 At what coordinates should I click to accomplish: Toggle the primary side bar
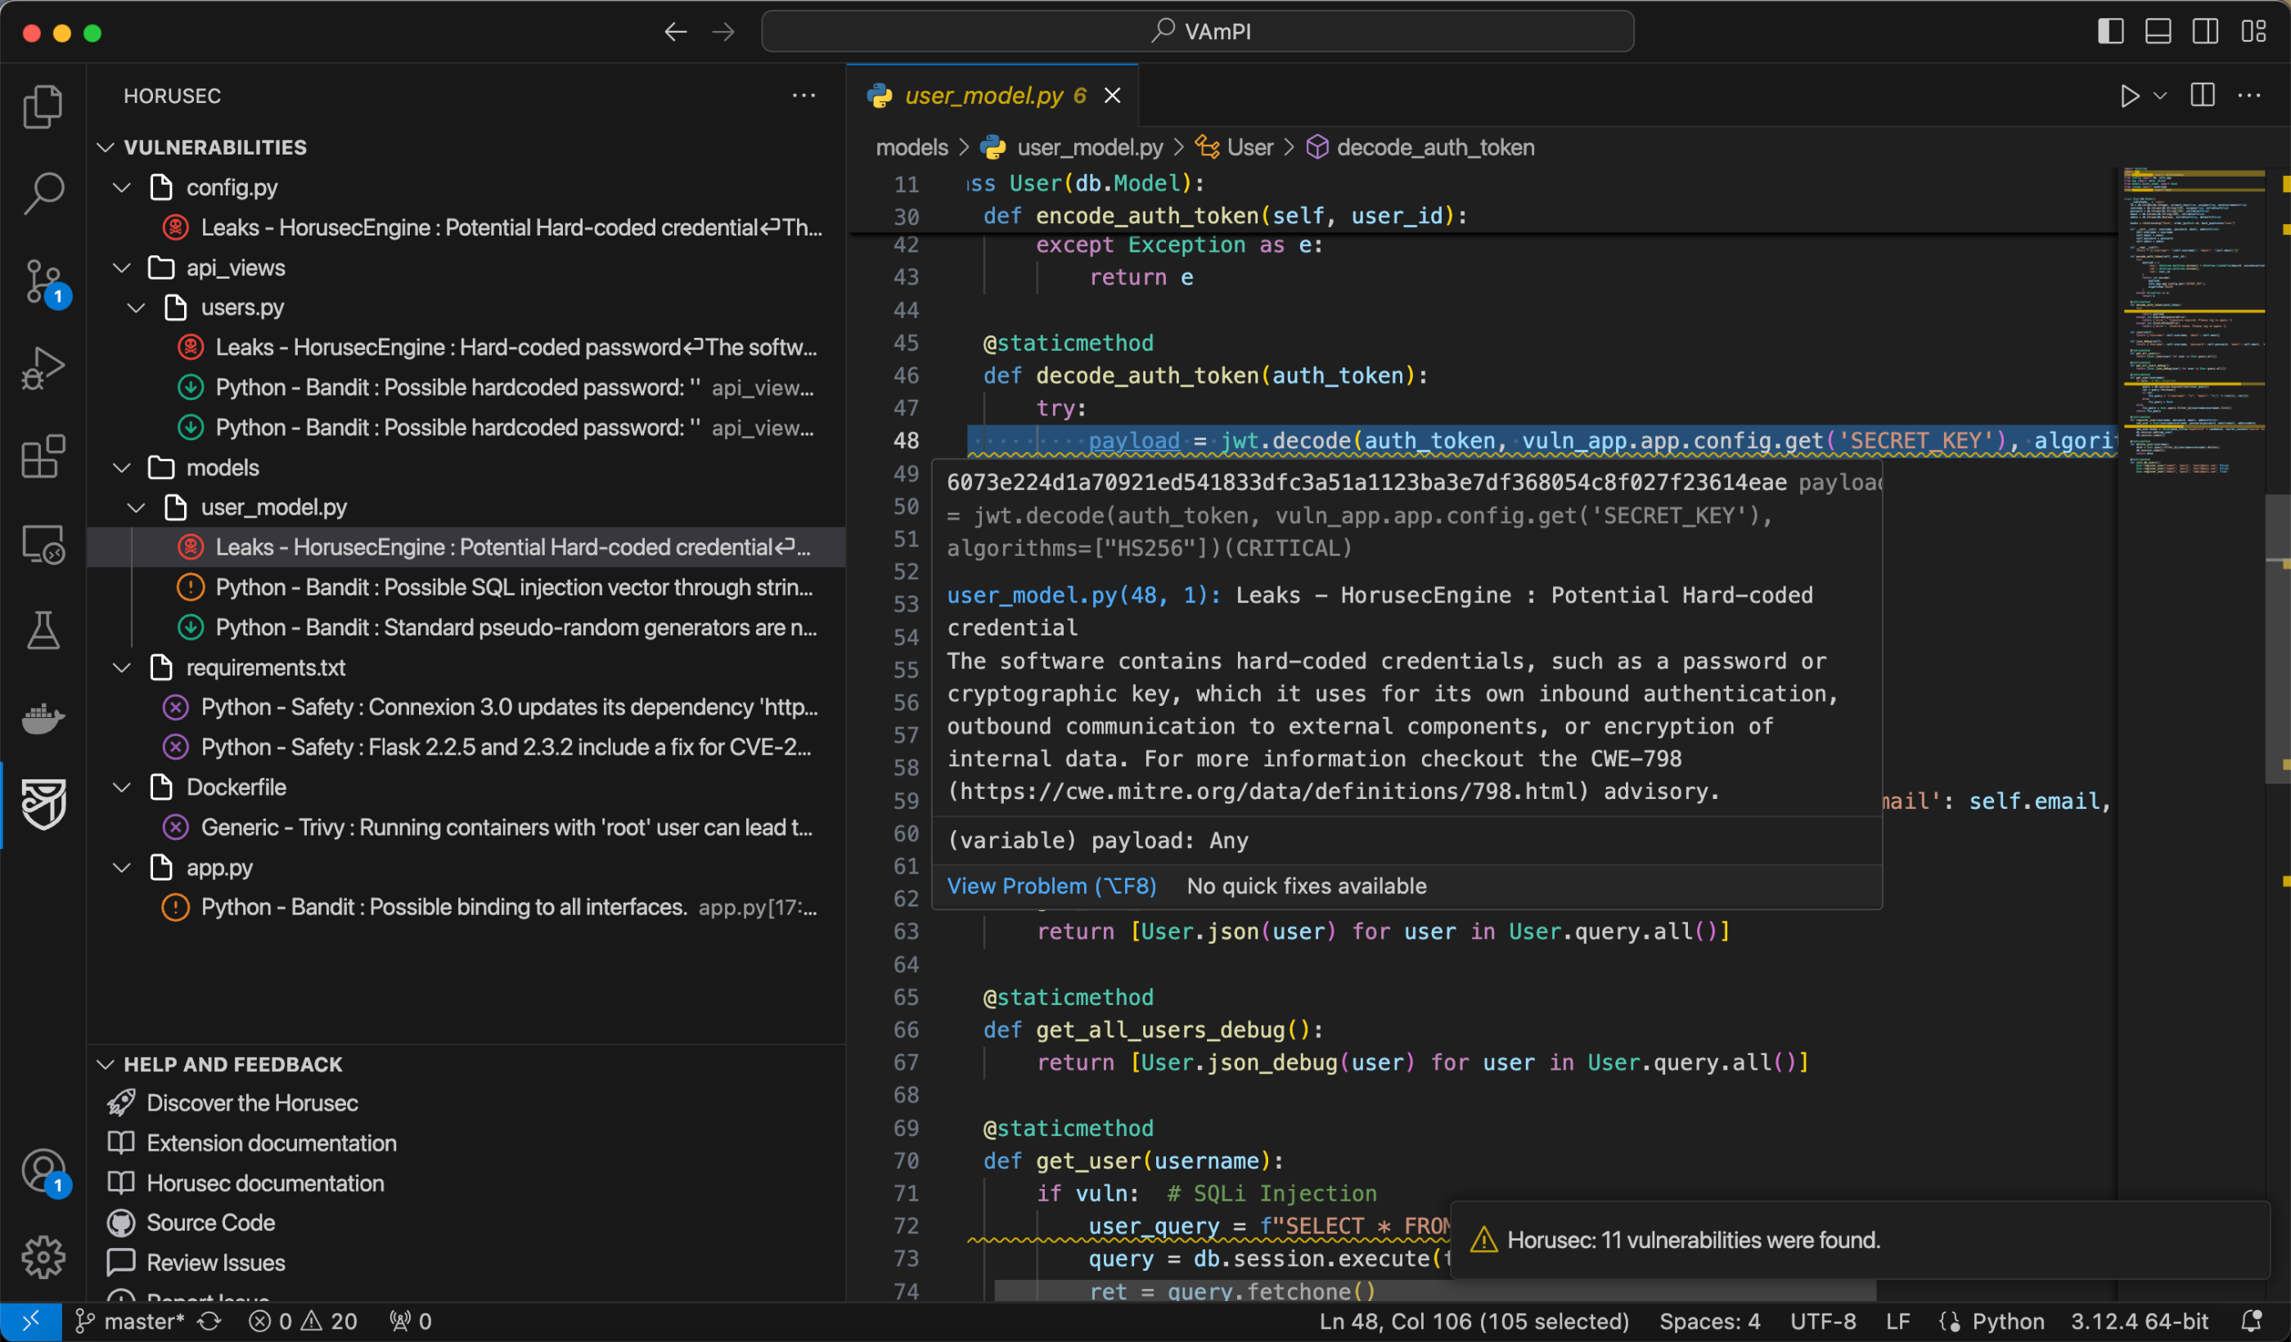[2111, 32]
